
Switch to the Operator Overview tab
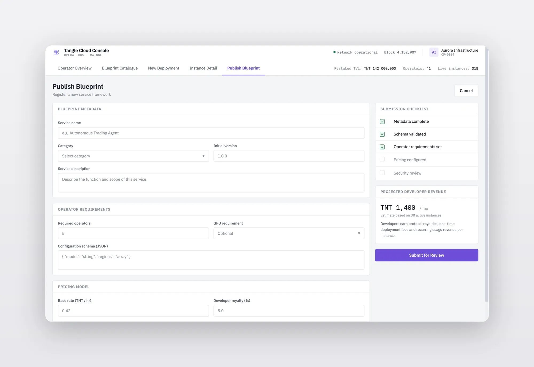[74, 68]
